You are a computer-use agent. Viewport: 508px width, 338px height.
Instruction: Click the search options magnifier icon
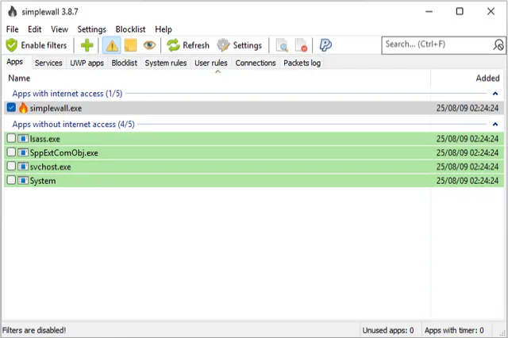(x=498, y=44)
